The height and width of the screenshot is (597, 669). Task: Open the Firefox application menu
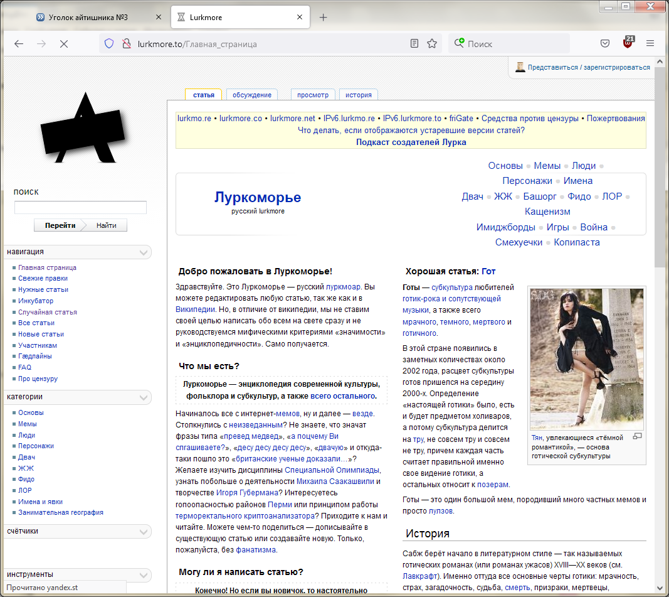[x=650, y=43]
